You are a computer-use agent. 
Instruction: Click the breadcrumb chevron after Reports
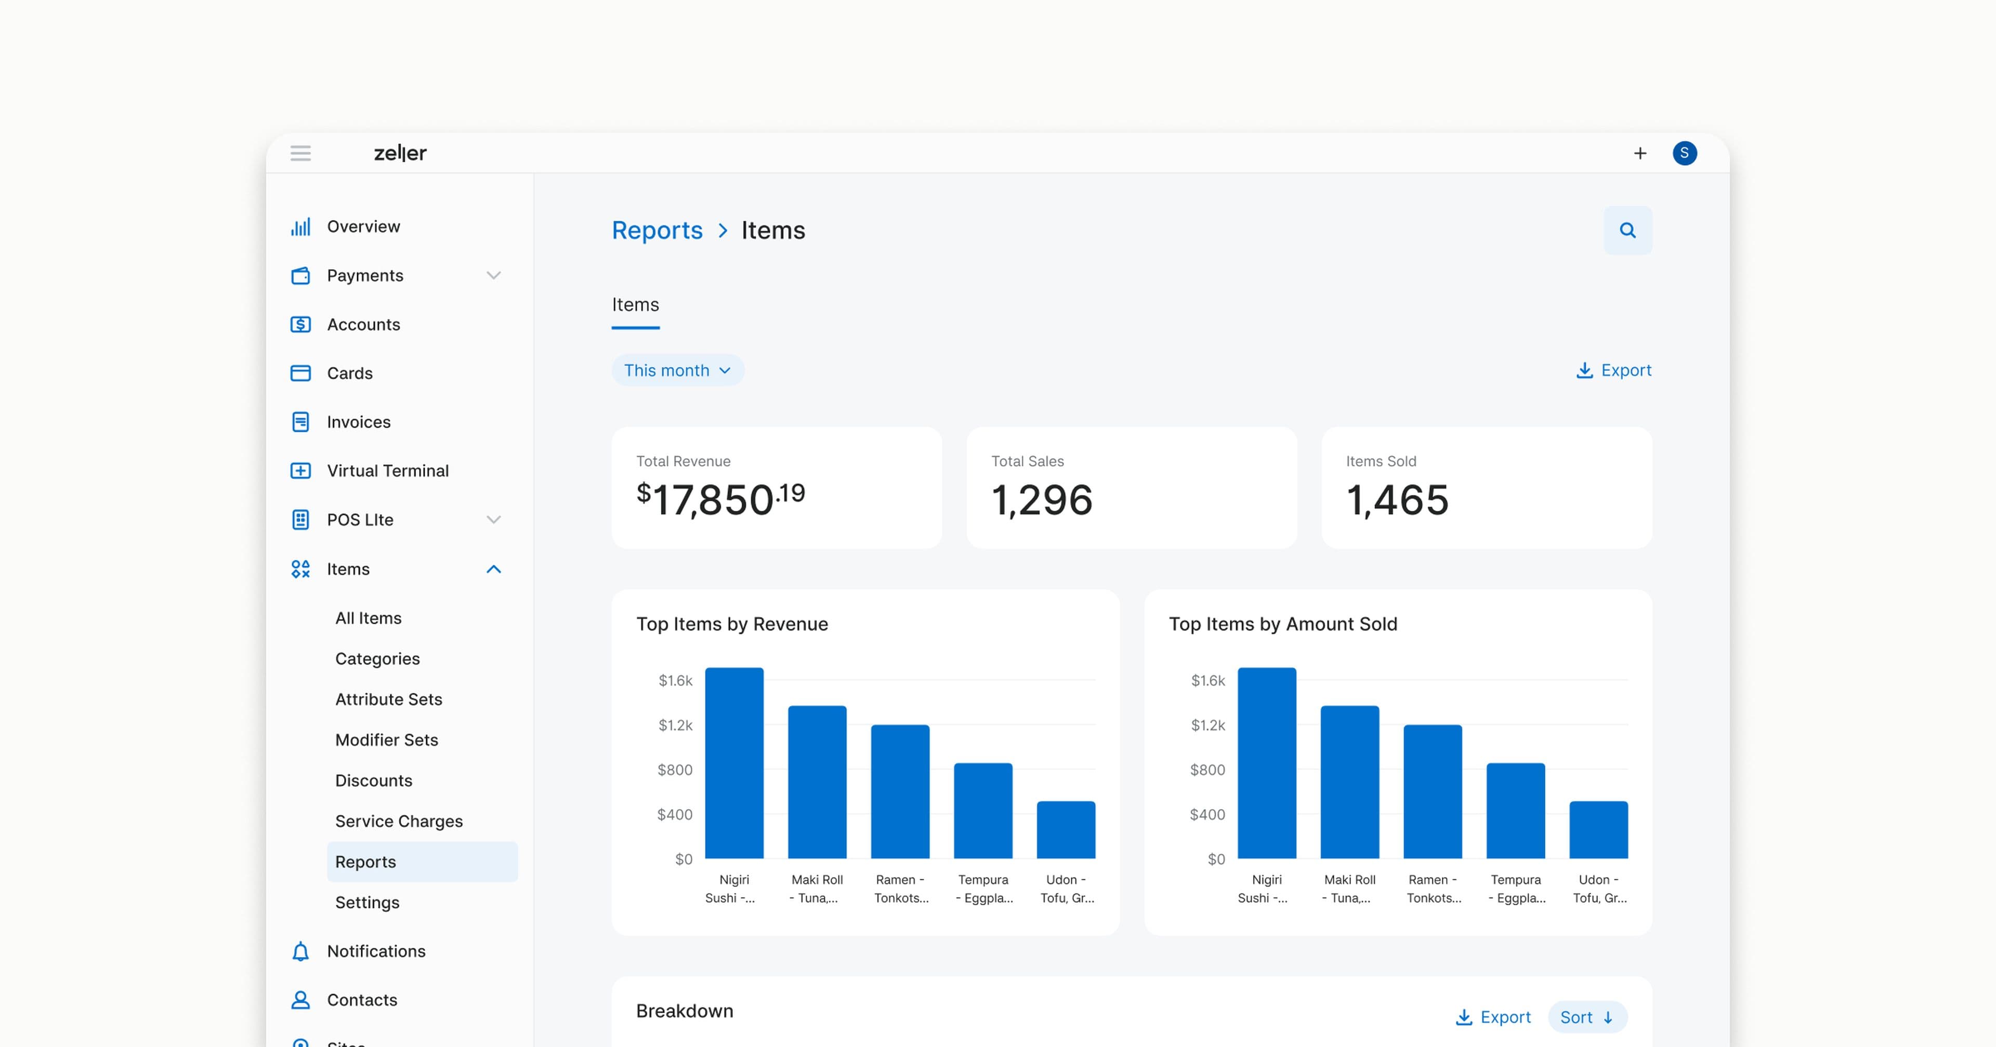722,231
